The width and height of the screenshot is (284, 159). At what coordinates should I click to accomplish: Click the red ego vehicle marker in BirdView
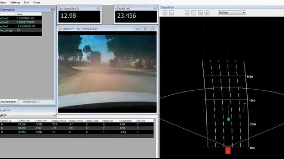pyautogui.click(x=228, y=150)
